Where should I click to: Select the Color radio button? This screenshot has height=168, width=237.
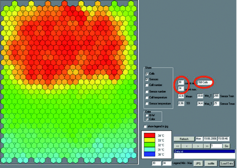147,119
